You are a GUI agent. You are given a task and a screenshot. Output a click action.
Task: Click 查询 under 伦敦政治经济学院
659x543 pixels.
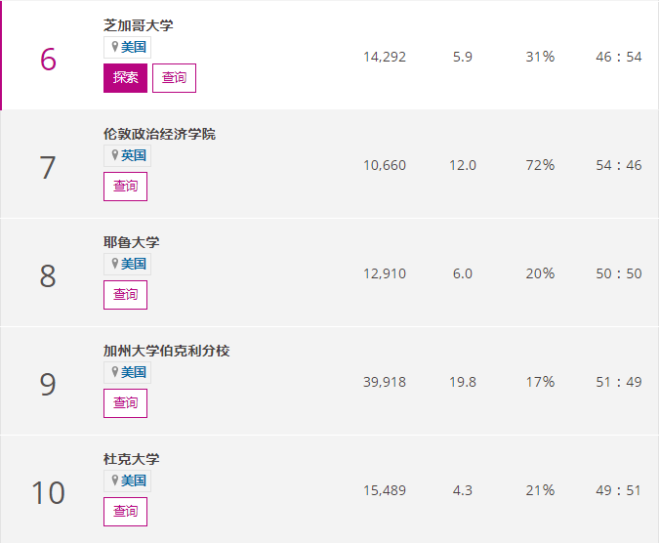[x=125, y=187]
